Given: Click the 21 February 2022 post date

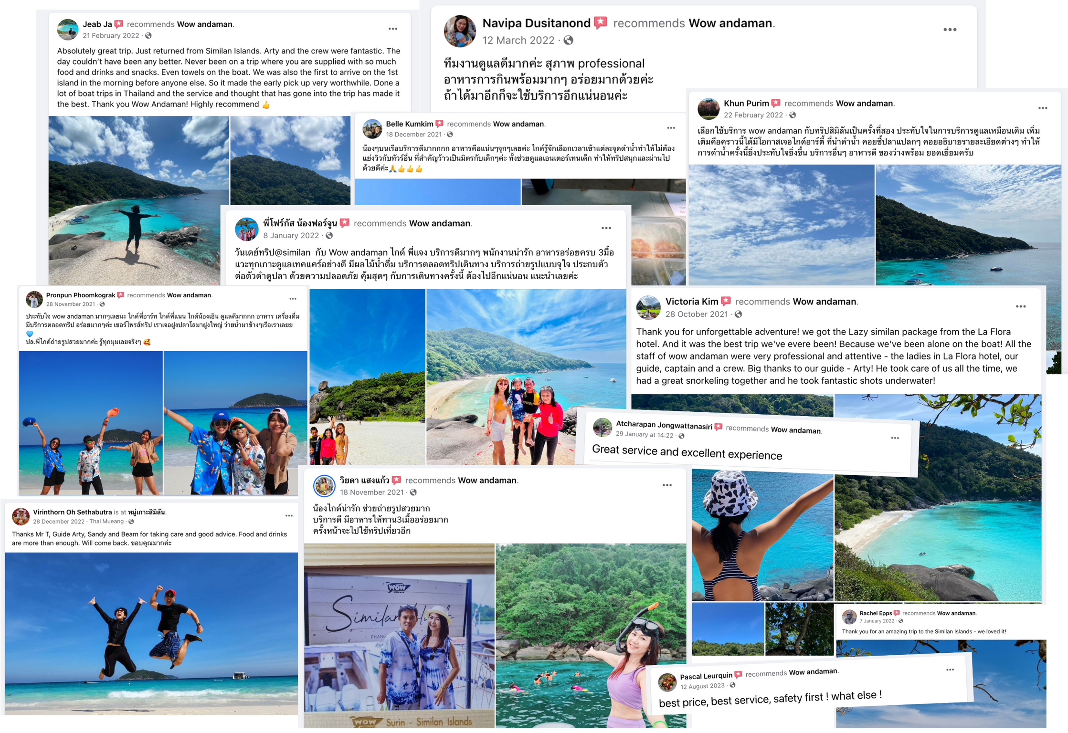Looking at the screenshot, I should [x=111, y=36].
